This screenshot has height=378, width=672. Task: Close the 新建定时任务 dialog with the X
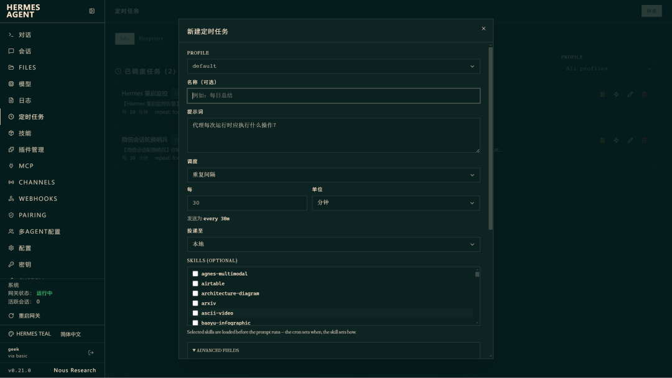[x=483, y=29]
